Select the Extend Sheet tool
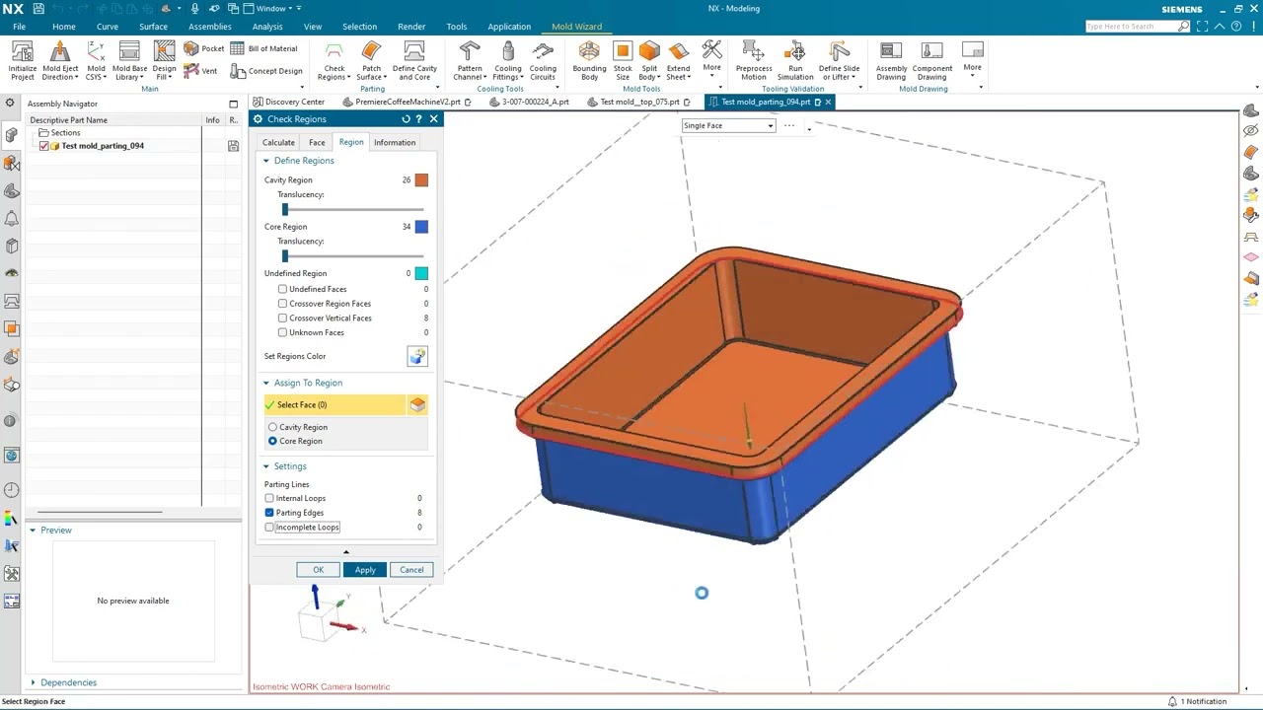 point(678,60)
